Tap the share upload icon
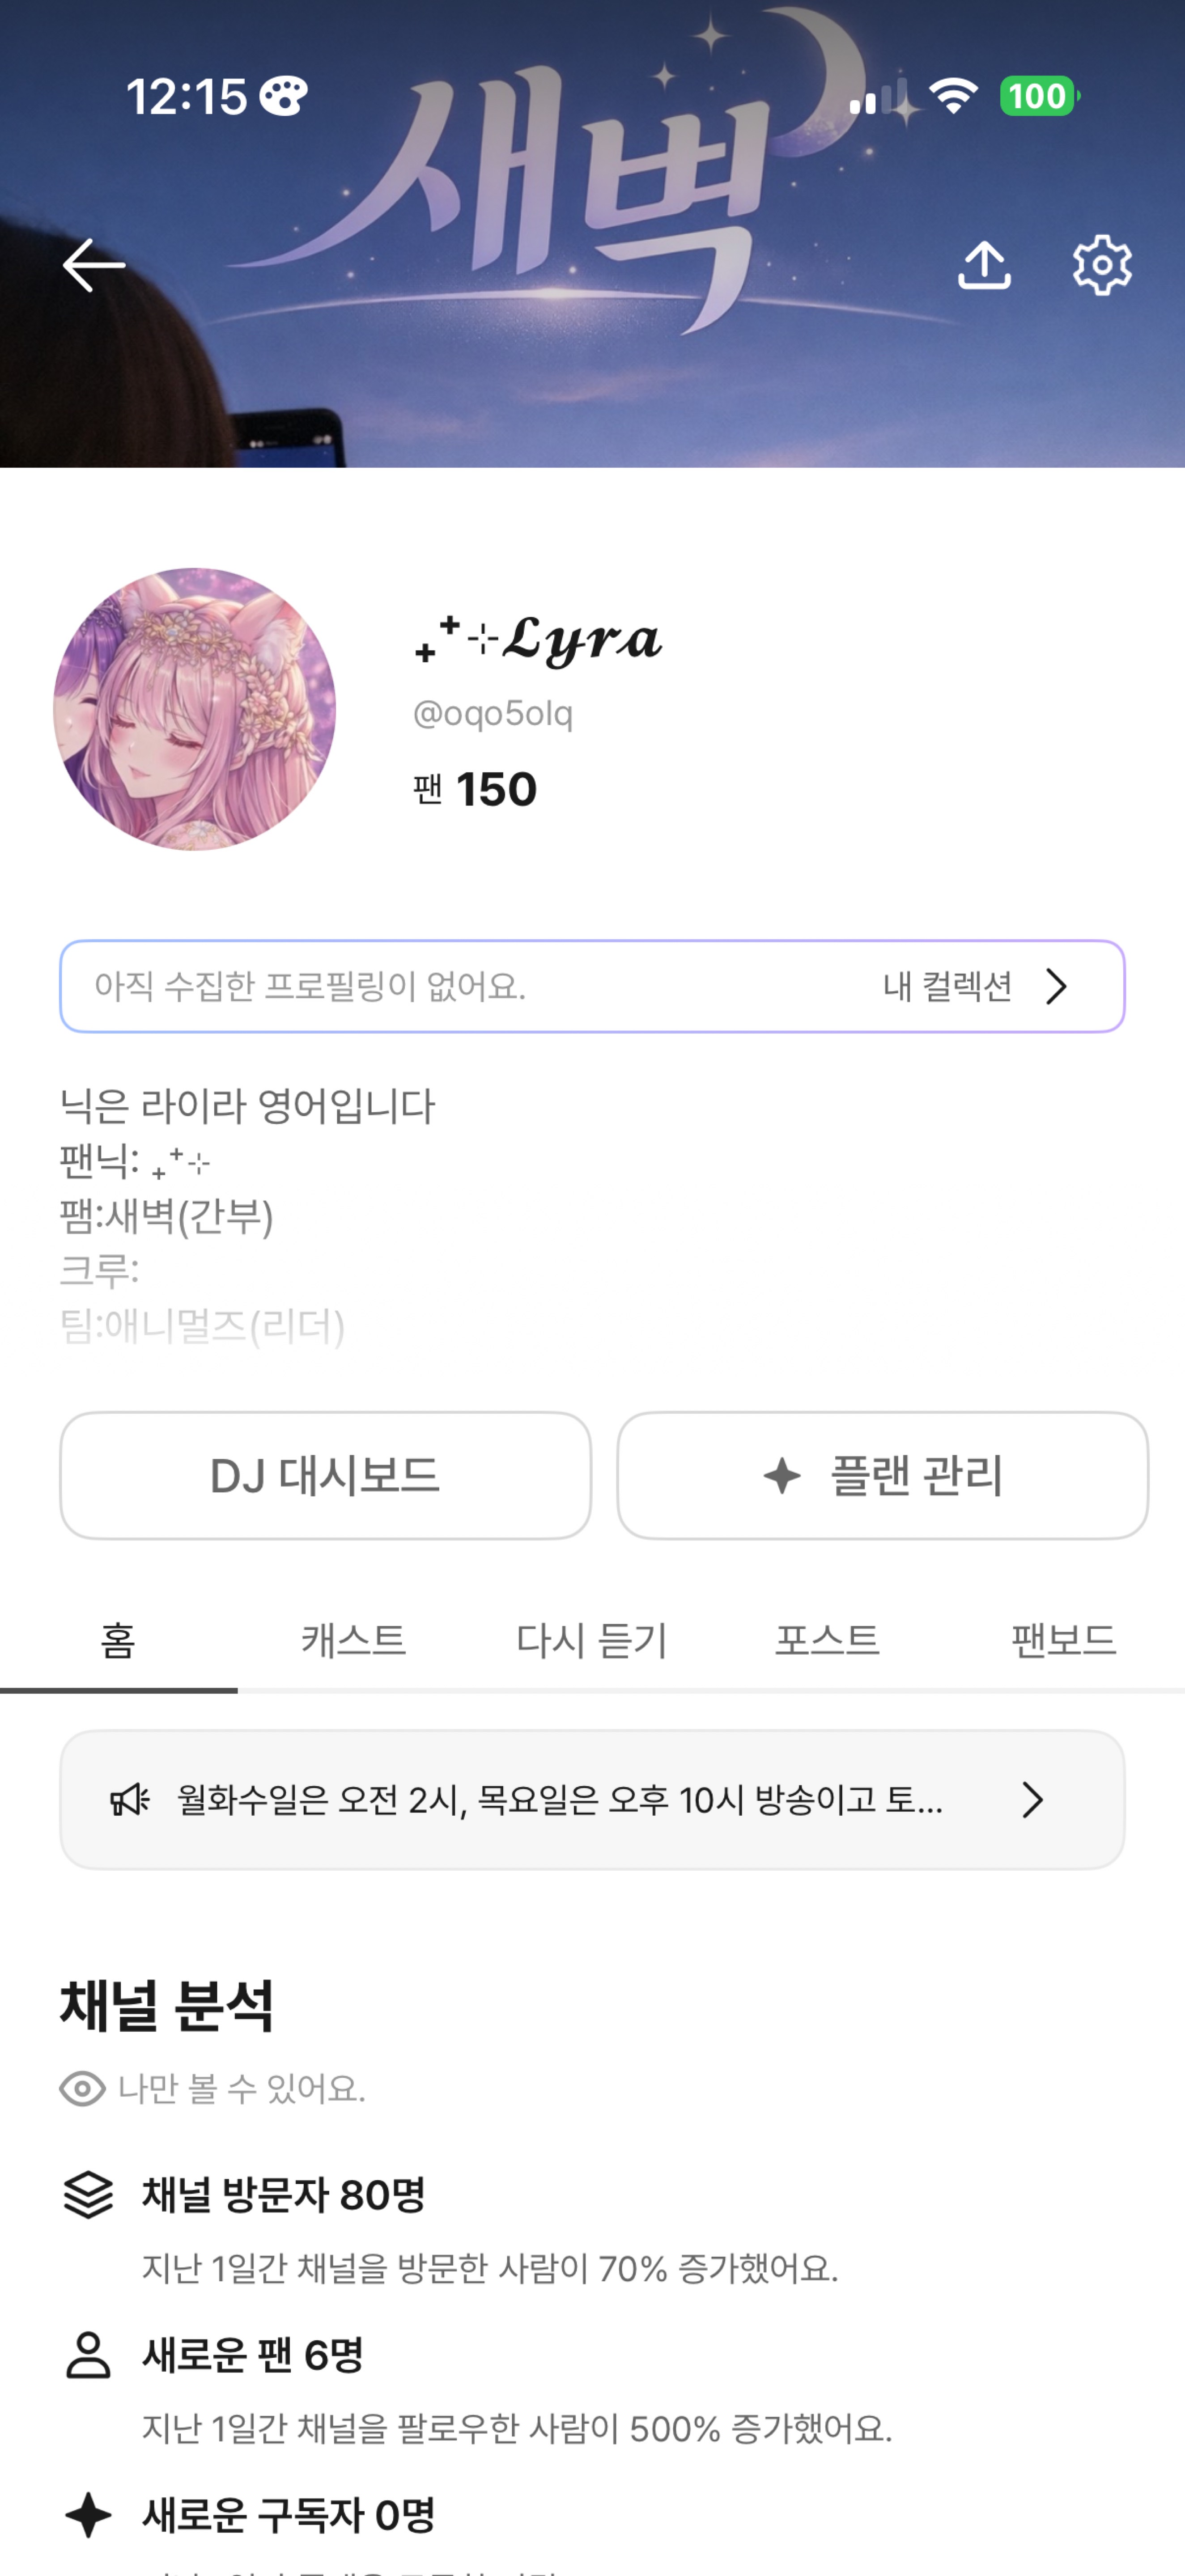This screenshot has height=2576, width=1185. point(984,265)
